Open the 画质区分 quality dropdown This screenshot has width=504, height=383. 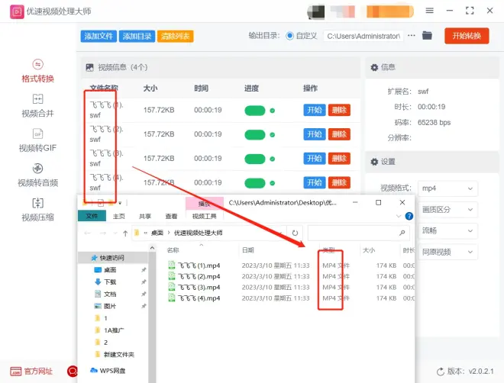click(449, 209)
